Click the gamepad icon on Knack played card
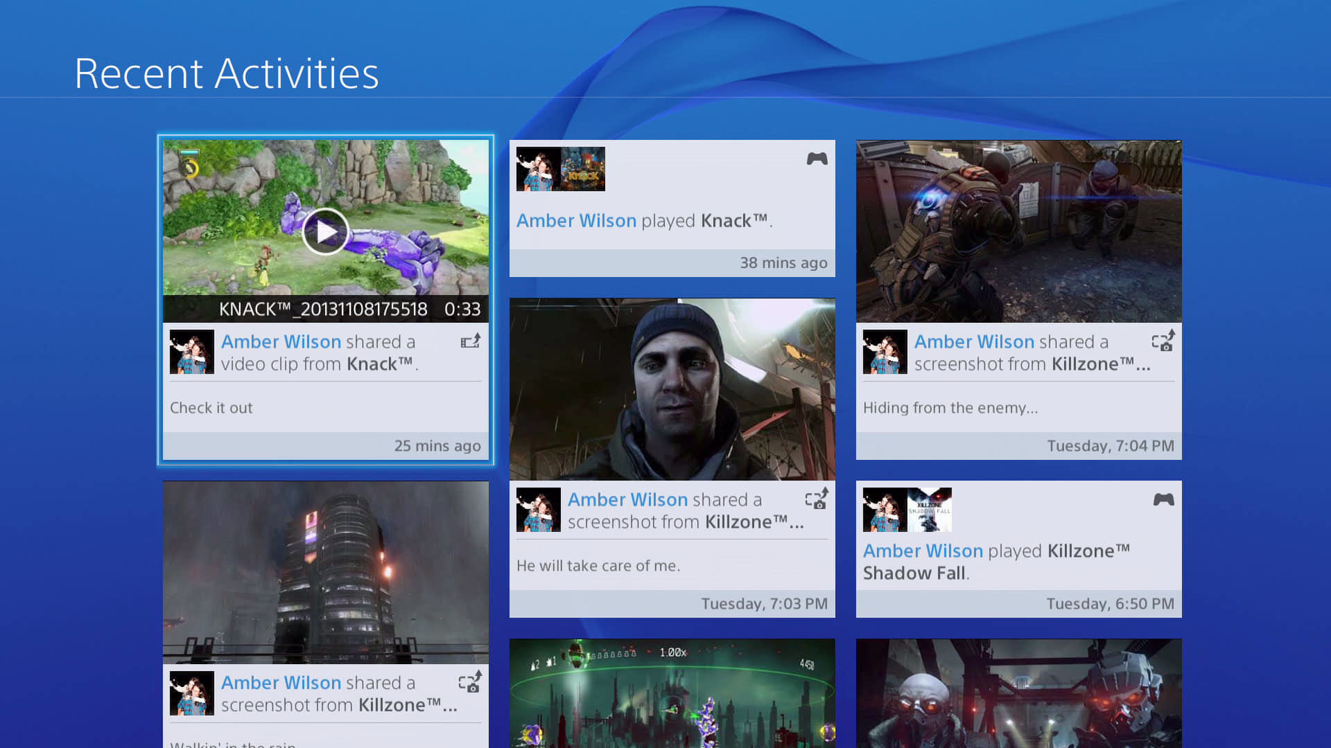Viewport: 1331px width, 748px height. (817, 159)
